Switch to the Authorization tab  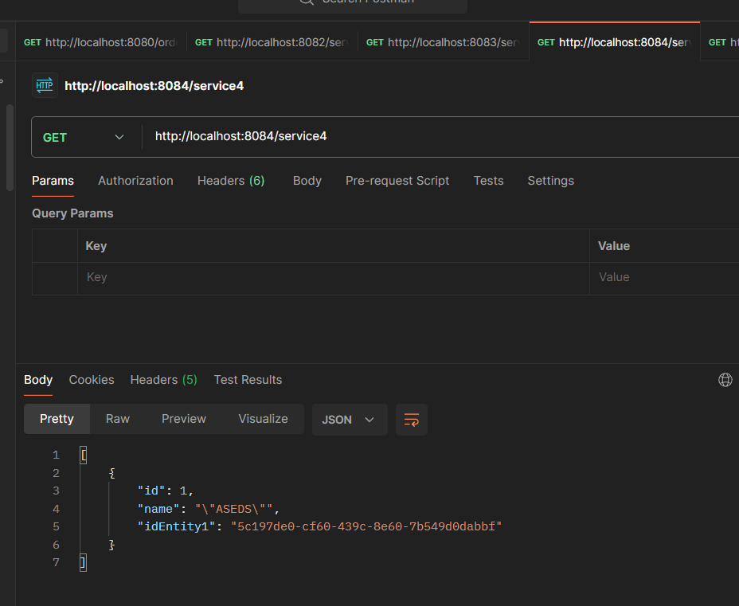tap(135, 181)
